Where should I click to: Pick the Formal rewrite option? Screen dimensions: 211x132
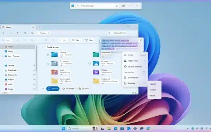(154, 90)
